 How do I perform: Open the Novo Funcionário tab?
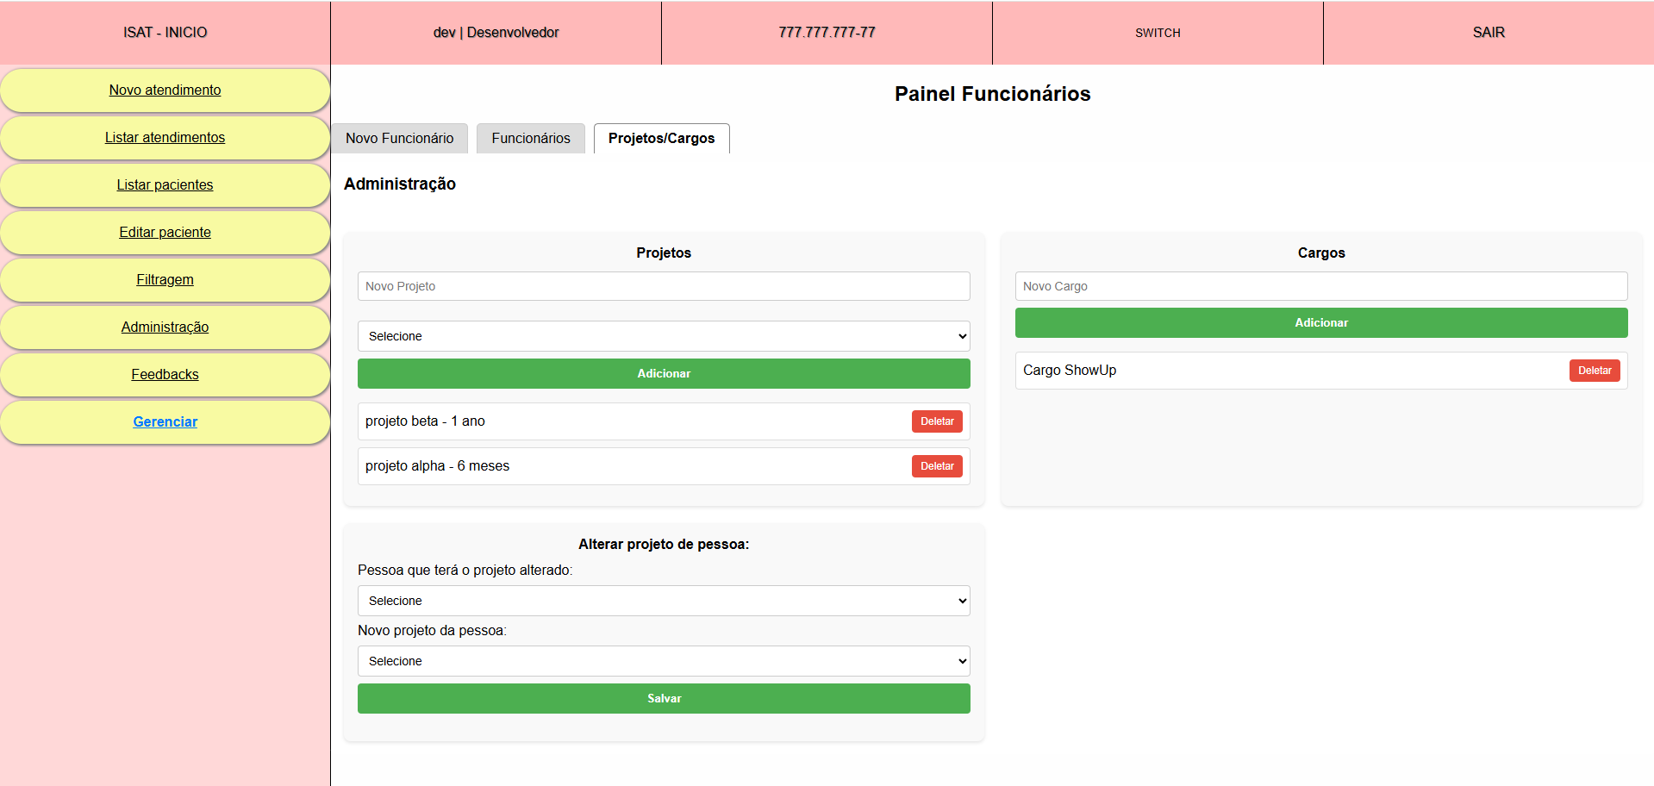399,139
